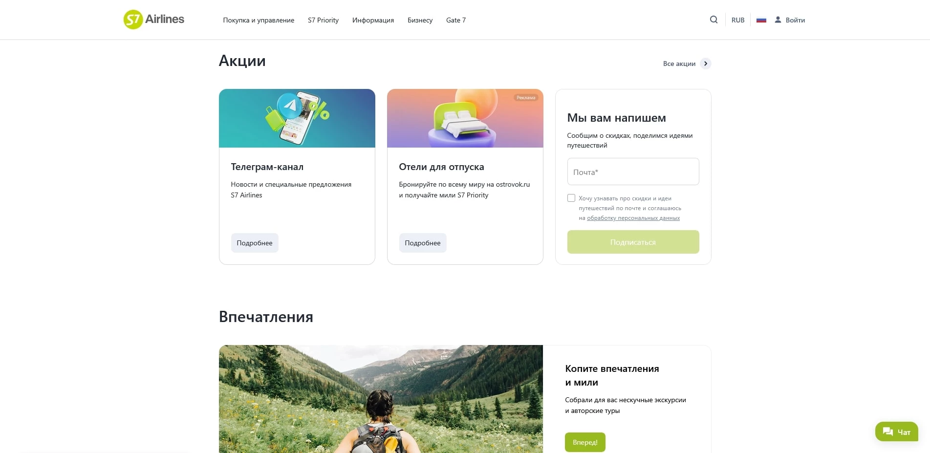Viewport: 930px width, 453px height.
Task: Click Подробнее under Отели для отпуска
Action: tap(423, 243)
